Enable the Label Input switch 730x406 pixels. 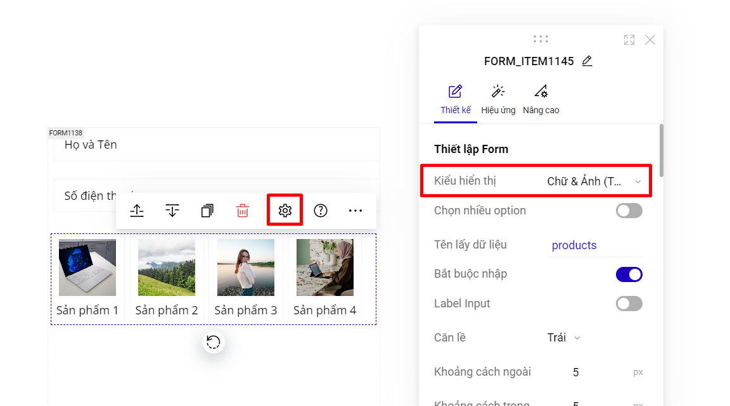(629, 304)
